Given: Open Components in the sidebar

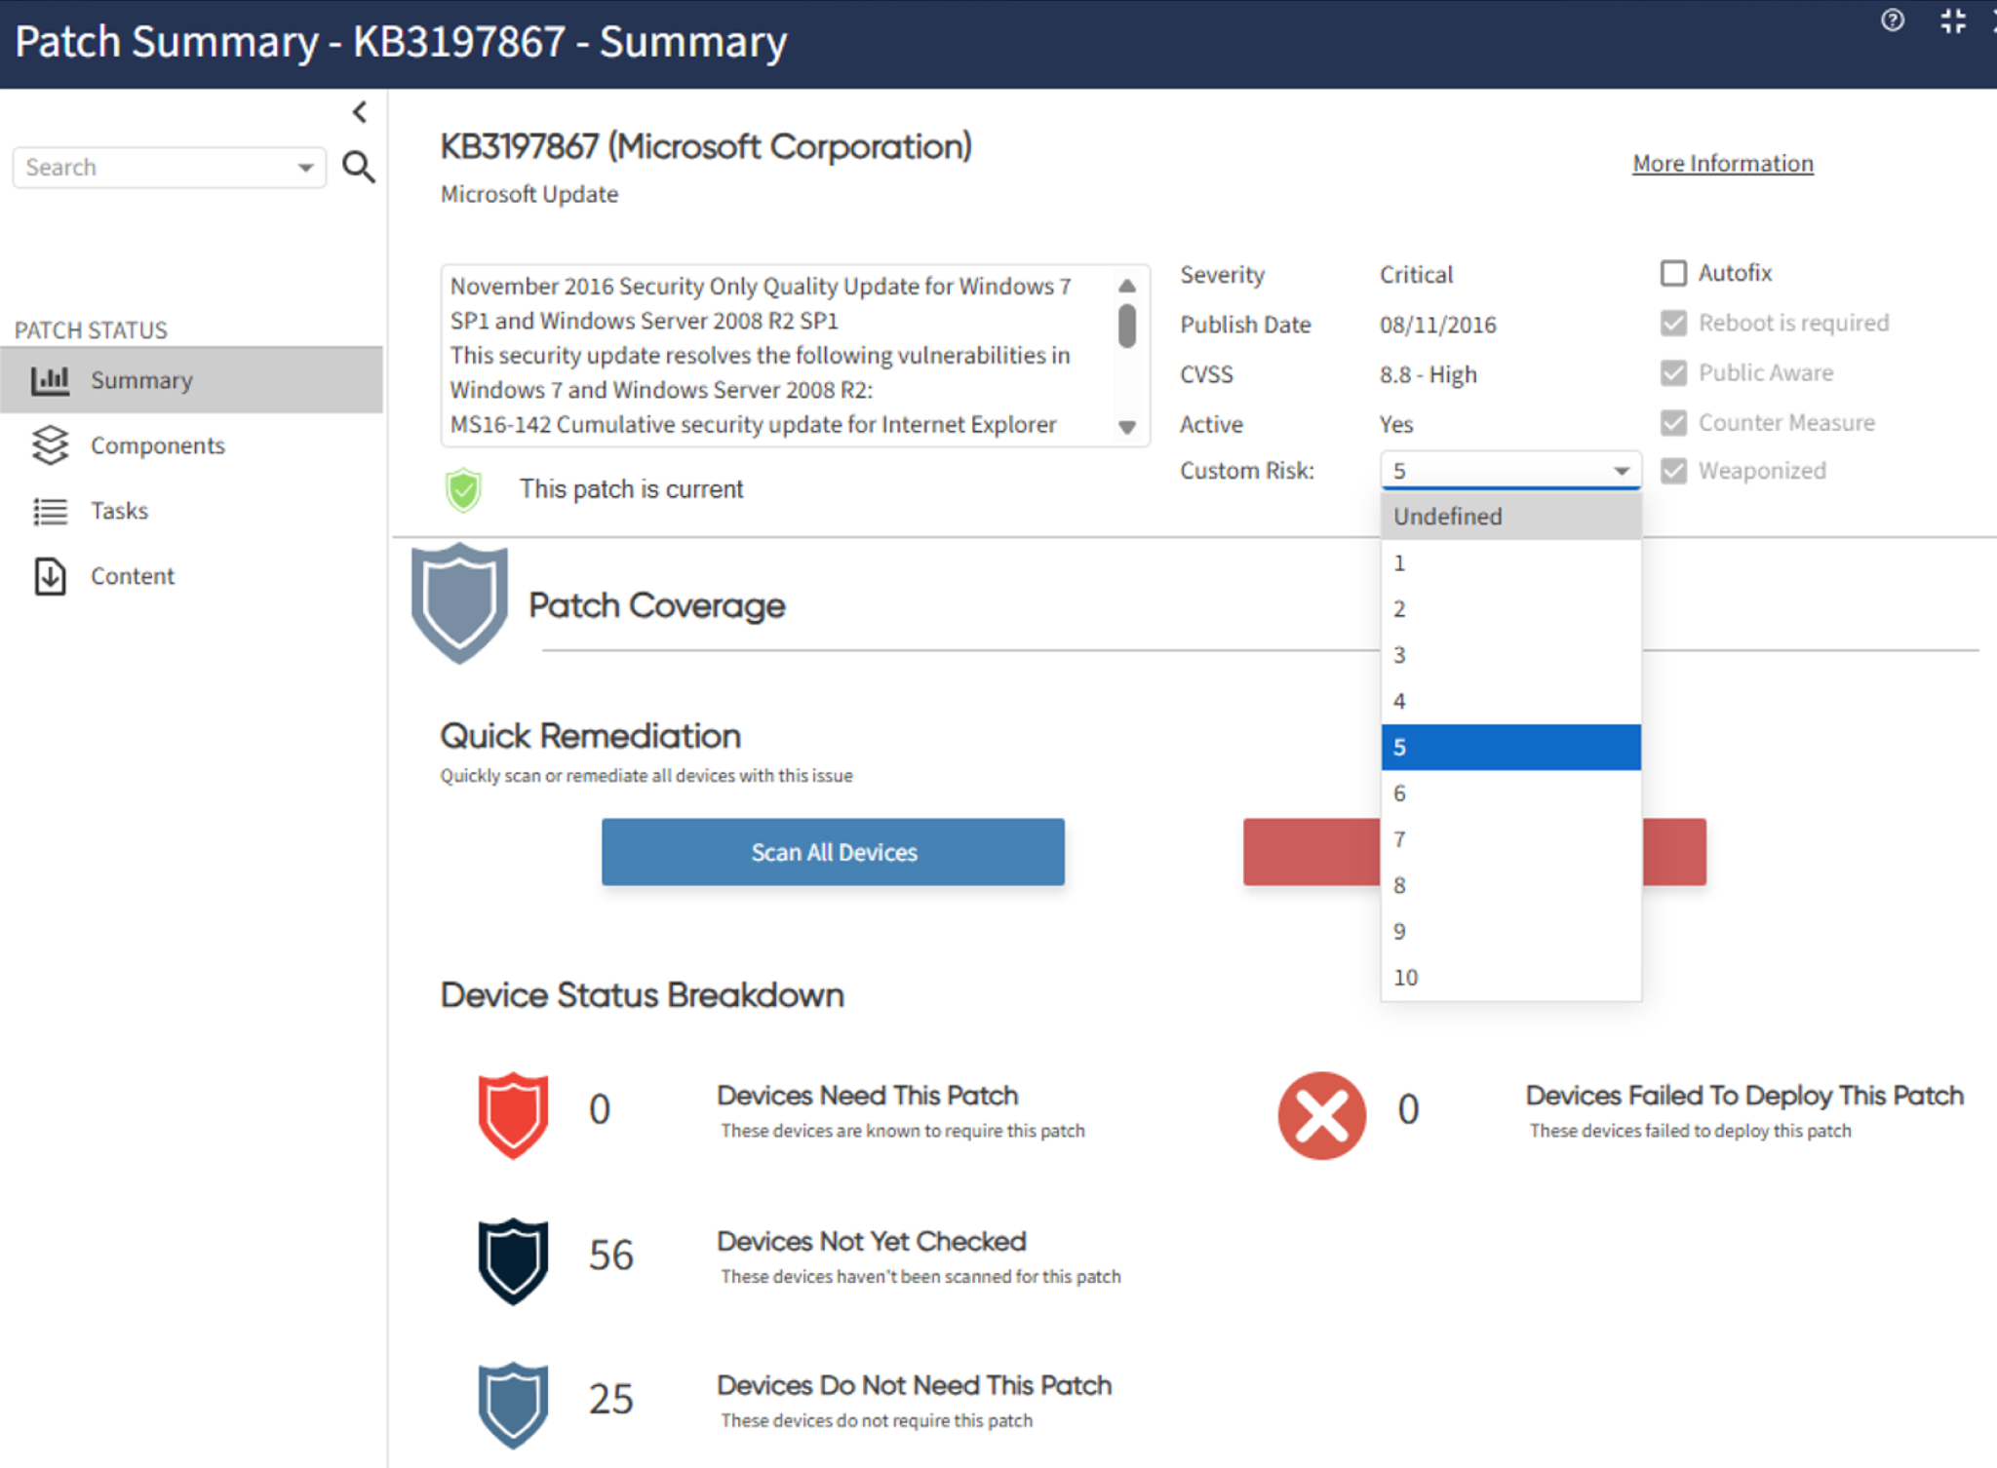Looking at the screenshot, I should point(157,445).
